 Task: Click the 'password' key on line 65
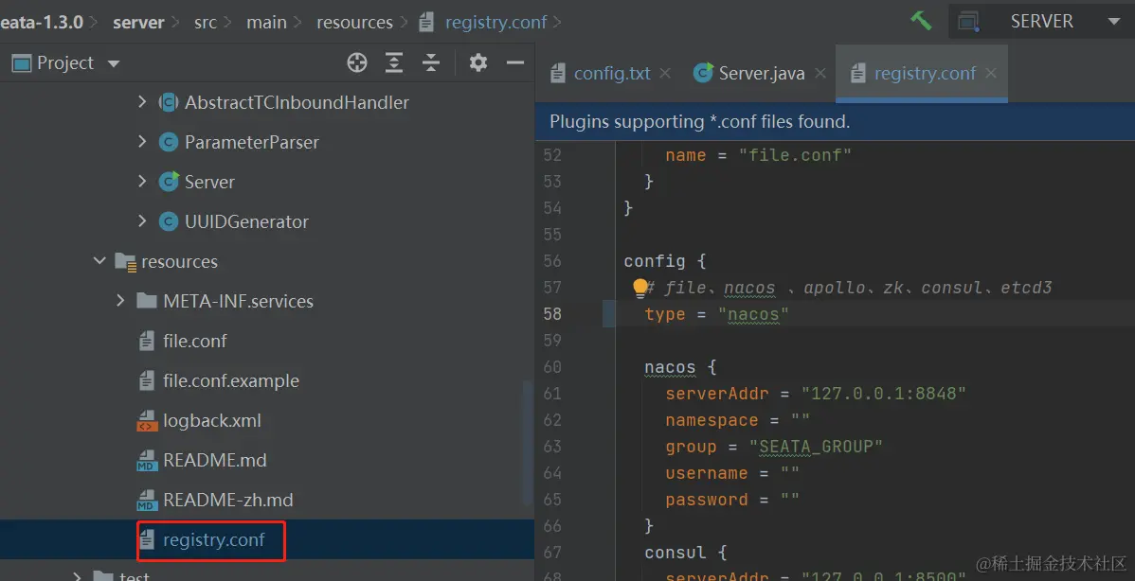[x=707, y=500]
